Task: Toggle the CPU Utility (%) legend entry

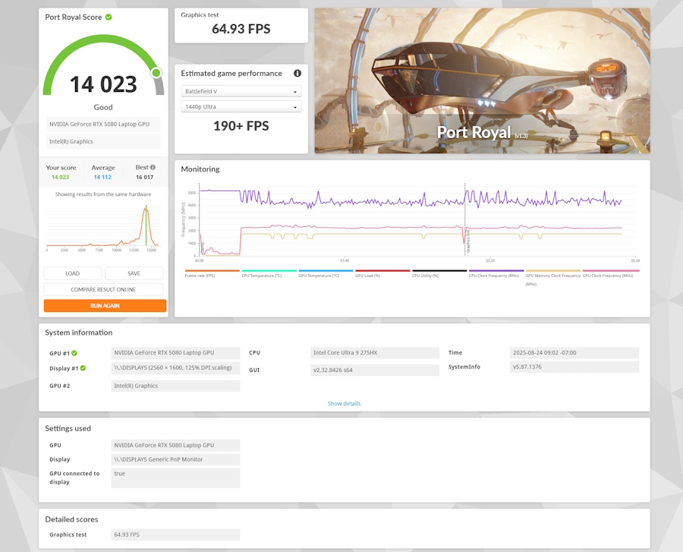Action: pyautogui.click(x=439, y=273)
